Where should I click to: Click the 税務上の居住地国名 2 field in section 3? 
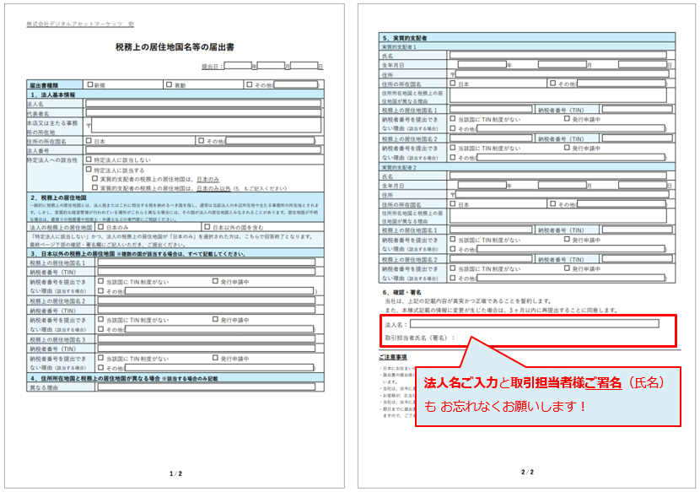(x=207, y=300)
